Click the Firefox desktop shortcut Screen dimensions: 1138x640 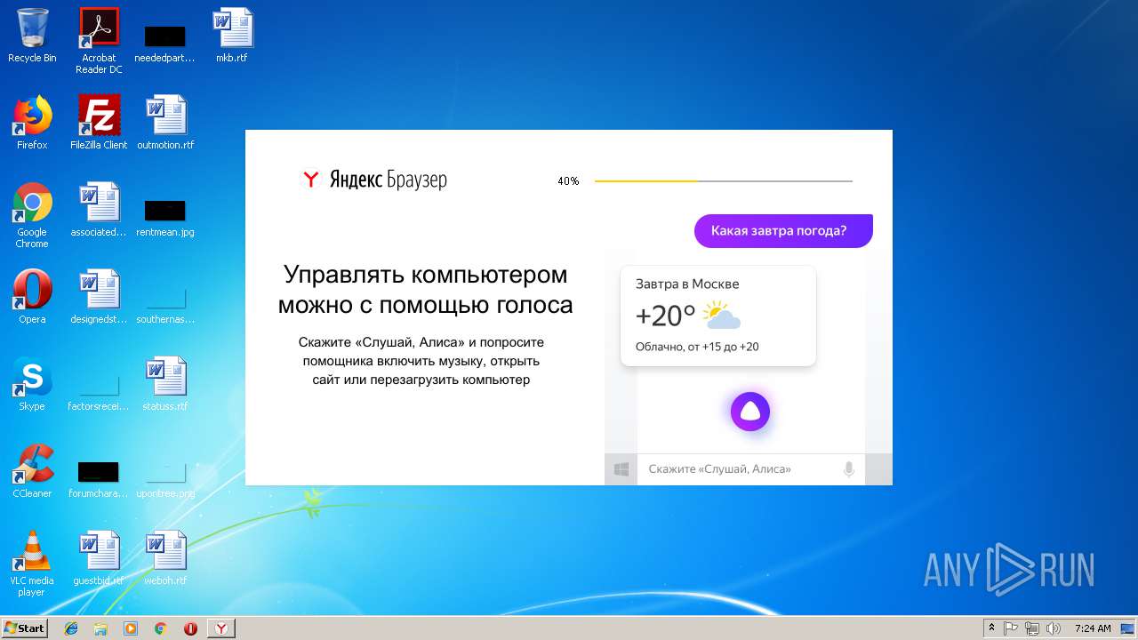[32, 123]
